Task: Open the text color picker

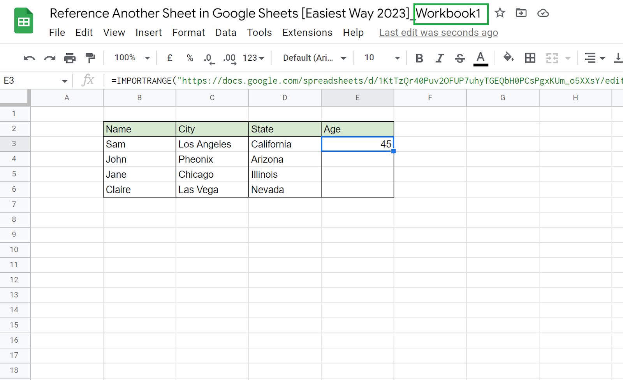Action: [x=481, y=59]
